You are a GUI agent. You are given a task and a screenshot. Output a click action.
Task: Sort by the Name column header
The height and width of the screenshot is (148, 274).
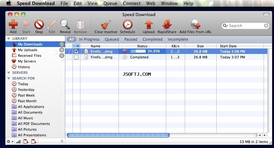tap(99, 46)
